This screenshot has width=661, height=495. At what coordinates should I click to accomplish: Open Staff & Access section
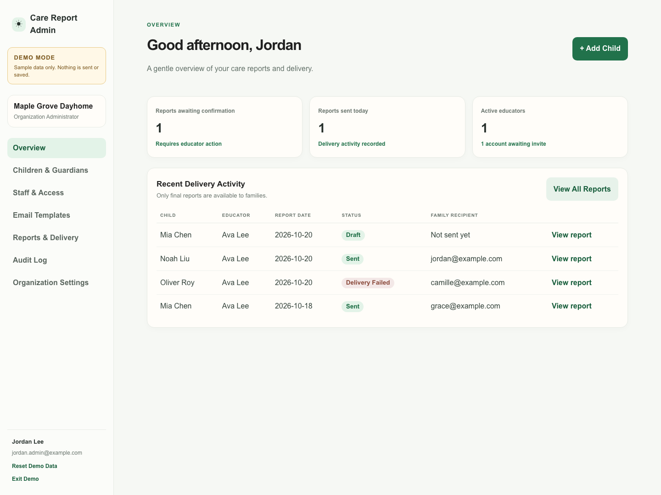56,193
